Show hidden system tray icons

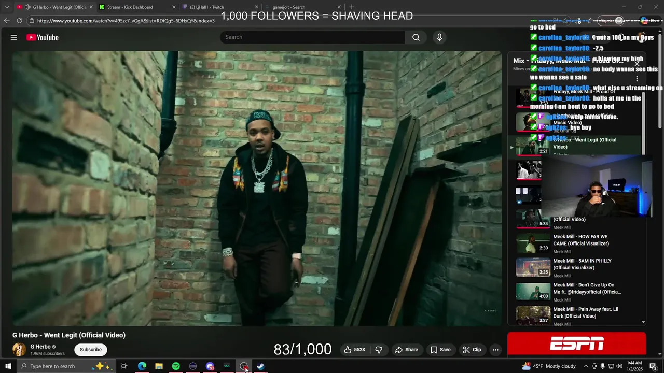point(586,366)
